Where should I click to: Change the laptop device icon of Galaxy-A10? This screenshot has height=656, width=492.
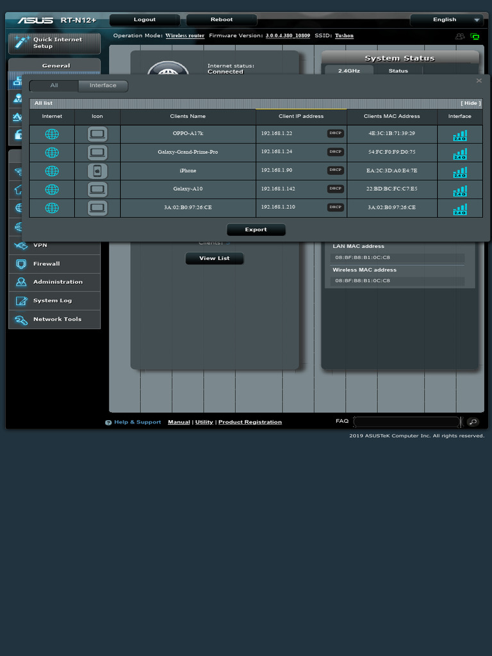(97, 190)
